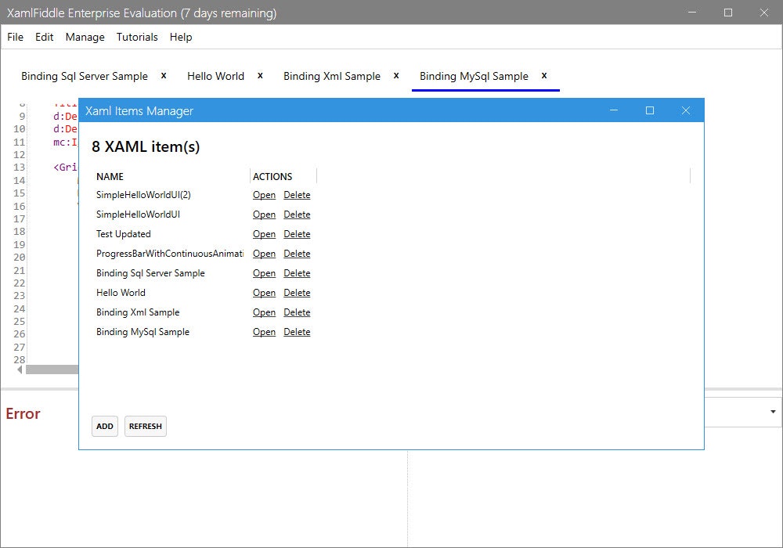Switch to Hello World tab
The width and height of the screenshot is (783, 548).
pyautogui.click(x=216, y=76)
